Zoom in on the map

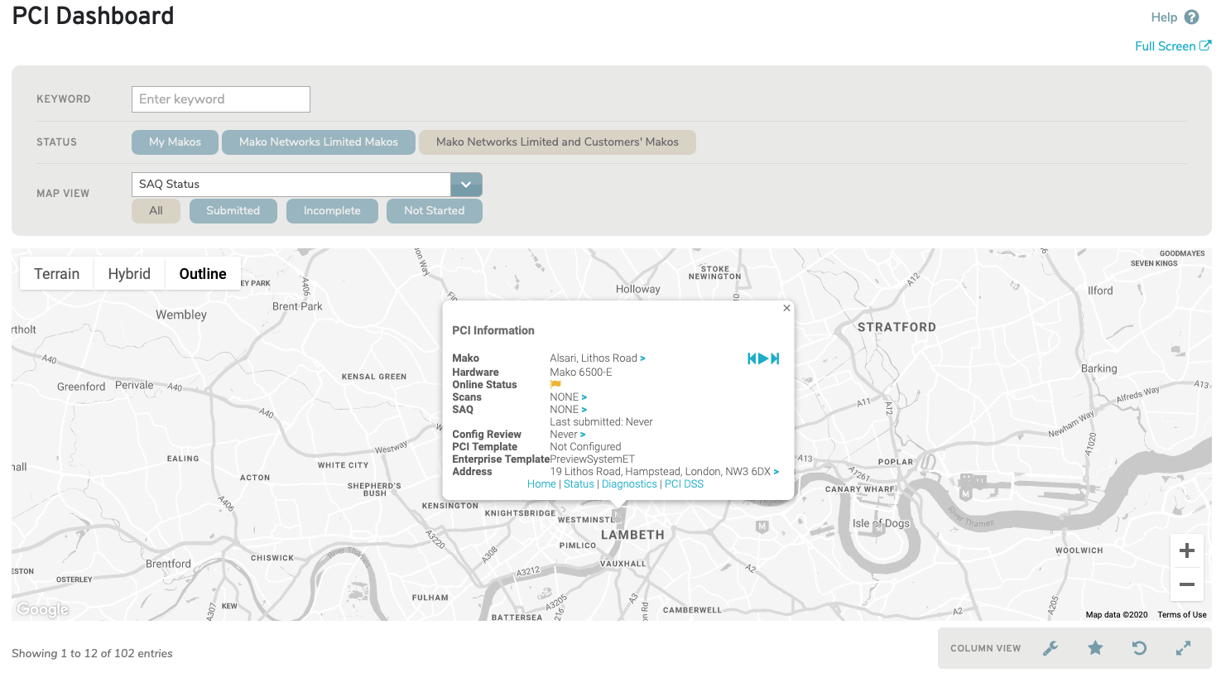1186,550
